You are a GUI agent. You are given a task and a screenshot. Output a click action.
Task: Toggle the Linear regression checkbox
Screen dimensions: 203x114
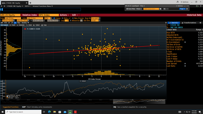point(54,18)
